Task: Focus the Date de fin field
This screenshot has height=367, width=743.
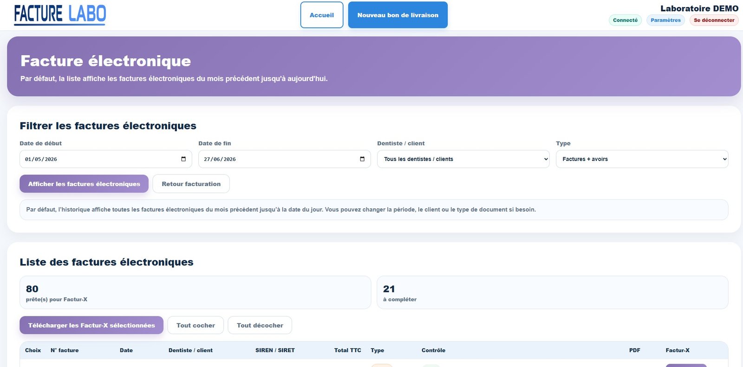Action: click(x=285, y=159)
